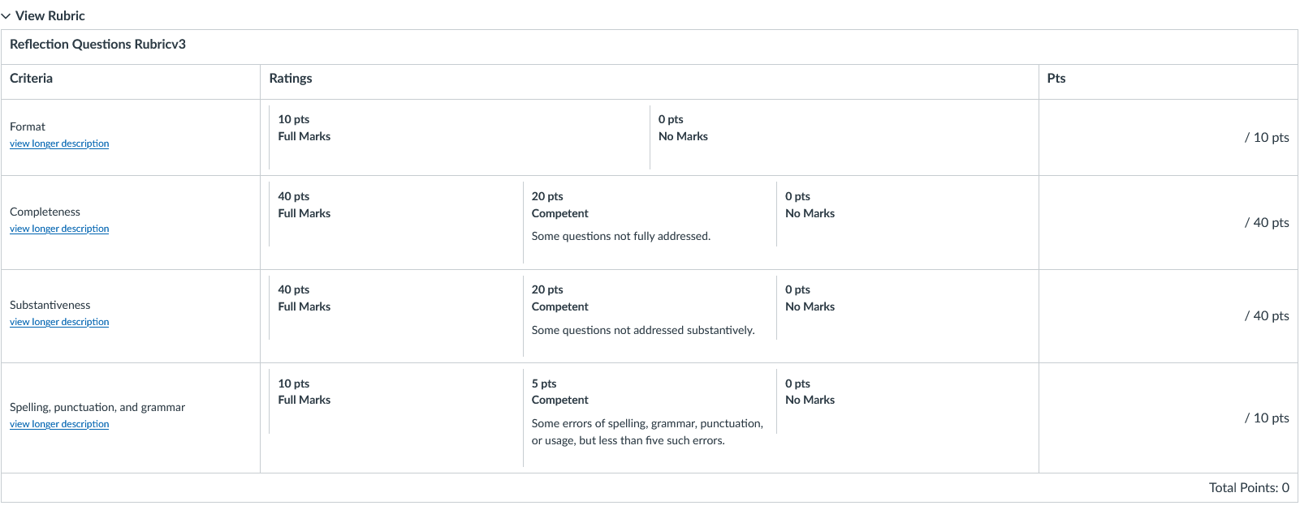Select Spelling 10 pts Full Marks rating

coord(395,401)
